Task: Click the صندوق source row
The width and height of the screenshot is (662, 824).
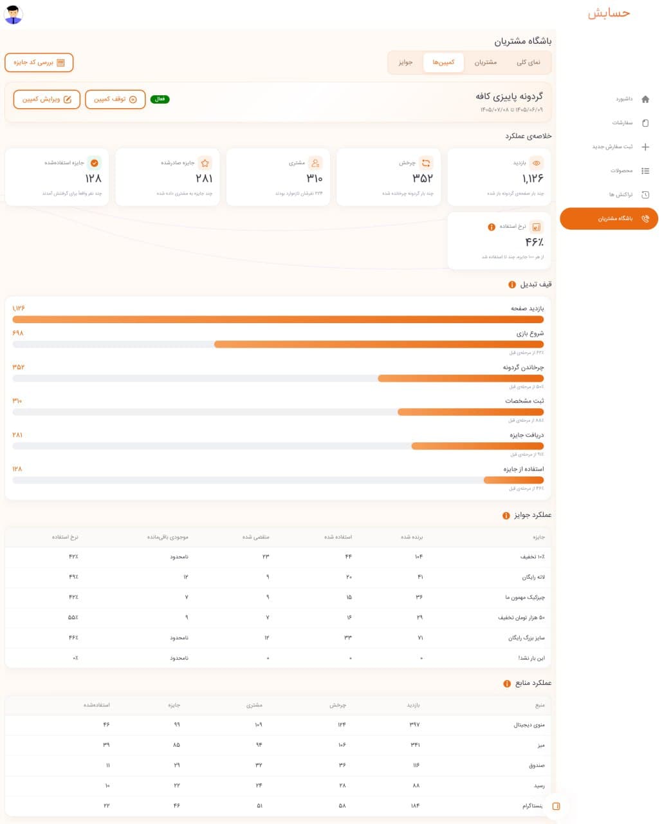Action: coord(278,765)
